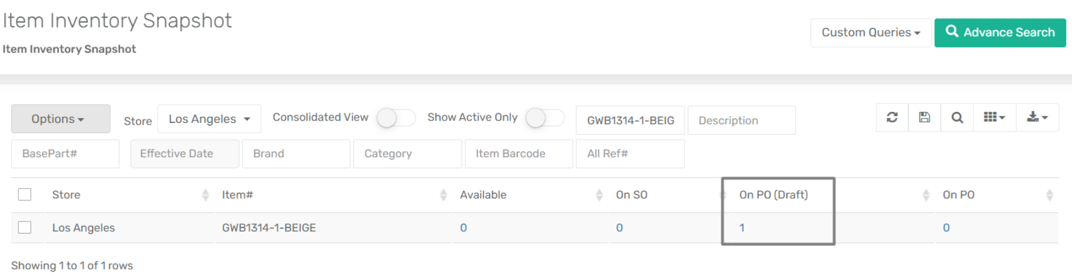1072x280 pixels.
Task: Click the magnifier search icon in the toolbar
Action: pyautogui.click(x=957, y=117)
